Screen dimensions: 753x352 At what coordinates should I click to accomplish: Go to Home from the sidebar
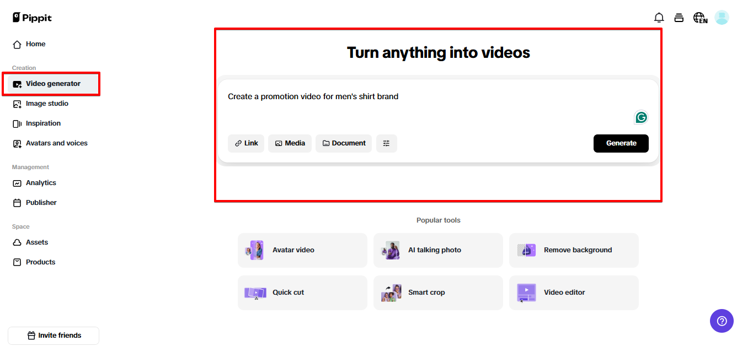(x=35, y=44)
